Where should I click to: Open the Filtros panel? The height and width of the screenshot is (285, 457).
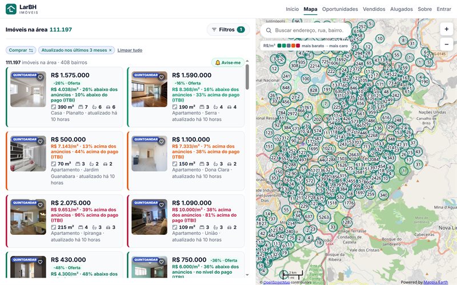228,30
